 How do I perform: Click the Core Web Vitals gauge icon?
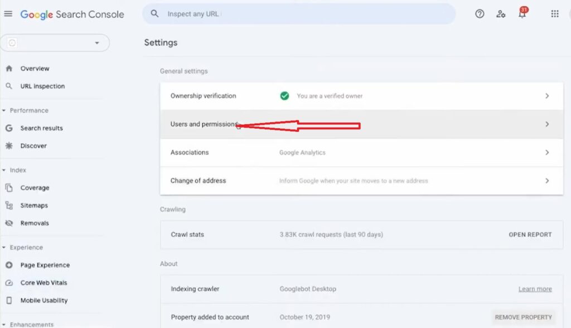pos(9,282)
